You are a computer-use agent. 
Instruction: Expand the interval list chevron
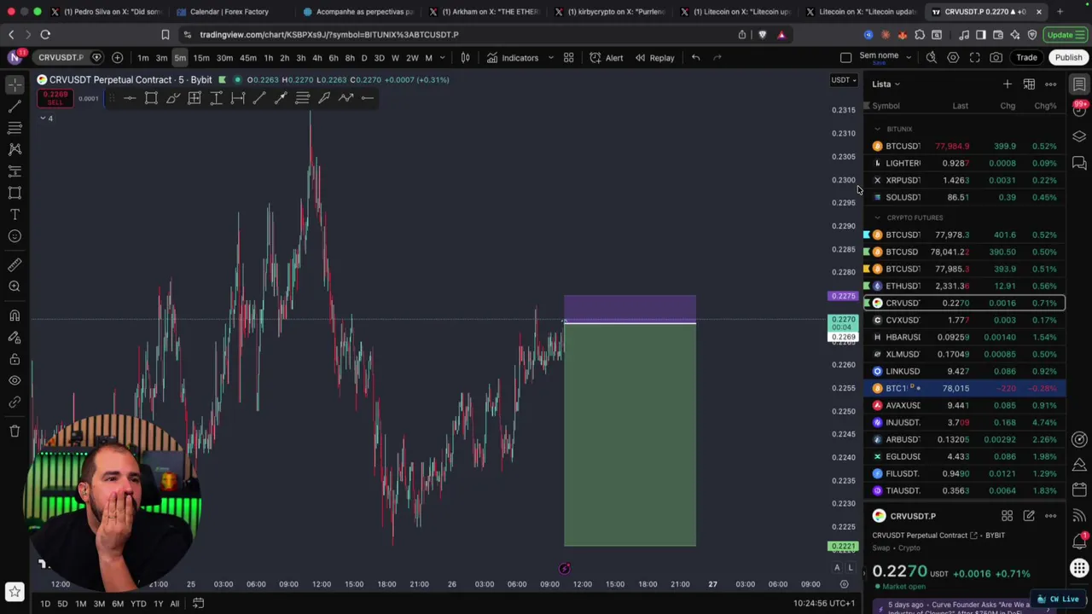(442, 57)
